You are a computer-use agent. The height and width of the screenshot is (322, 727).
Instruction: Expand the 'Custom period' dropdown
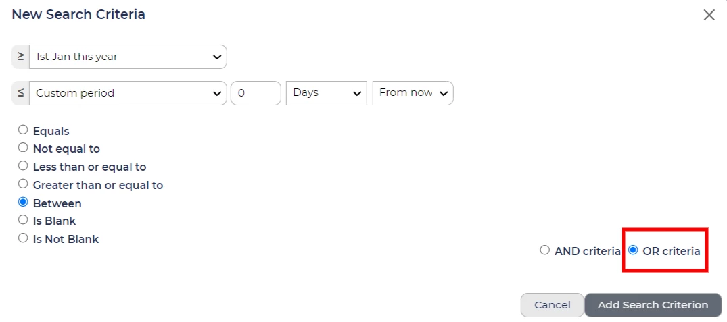[x=128, y=93]
